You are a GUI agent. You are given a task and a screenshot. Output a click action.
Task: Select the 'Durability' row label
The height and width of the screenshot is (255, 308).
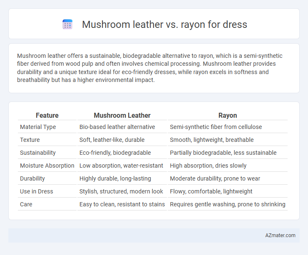32,178
